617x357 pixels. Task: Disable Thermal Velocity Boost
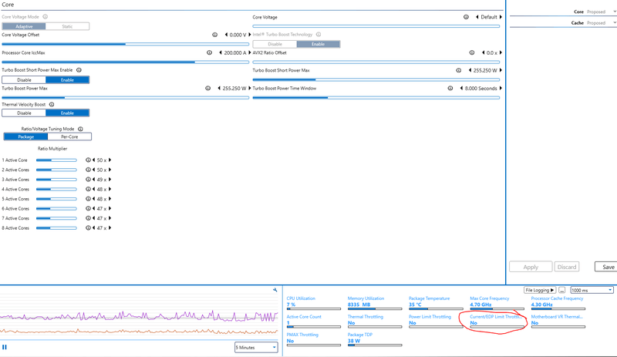point(24,113)
